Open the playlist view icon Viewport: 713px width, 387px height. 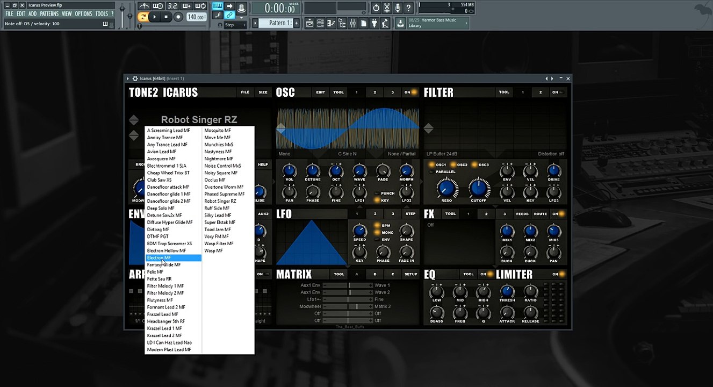[x=310, y=23]
